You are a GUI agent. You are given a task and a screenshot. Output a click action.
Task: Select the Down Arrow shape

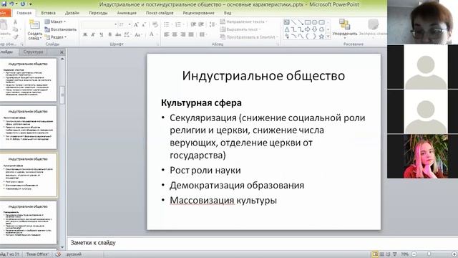point(315,29)
